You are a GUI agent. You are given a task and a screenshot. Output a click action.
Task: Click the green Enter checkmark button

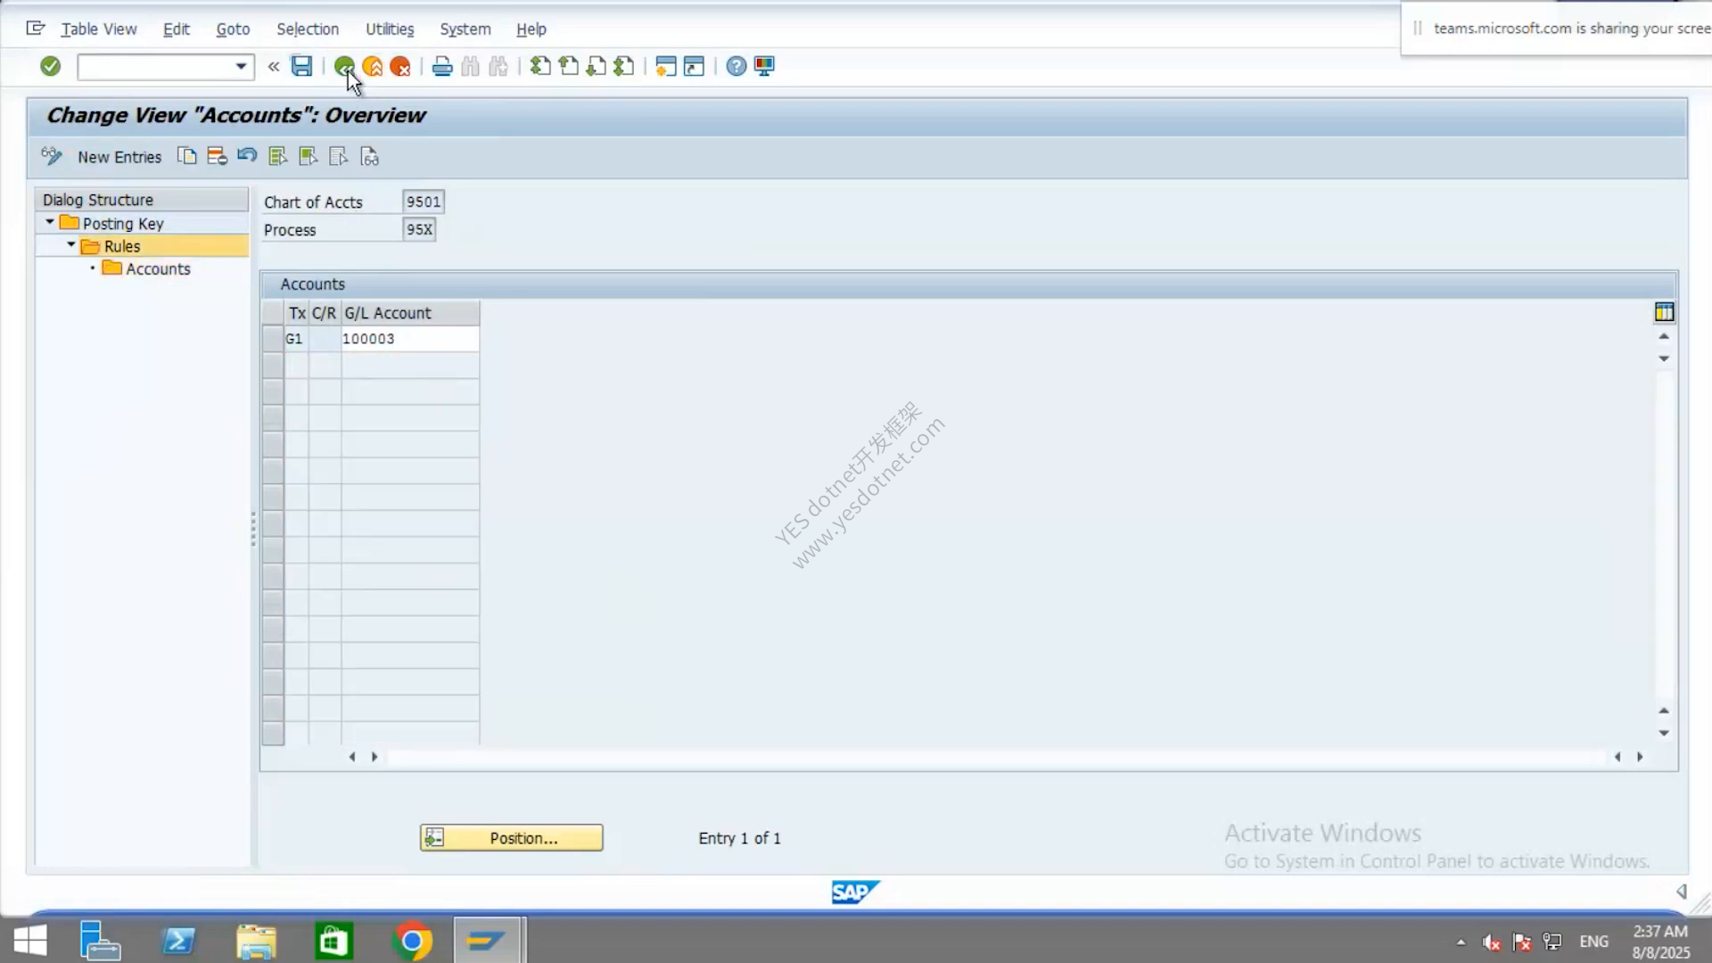[x=51, y=66]
